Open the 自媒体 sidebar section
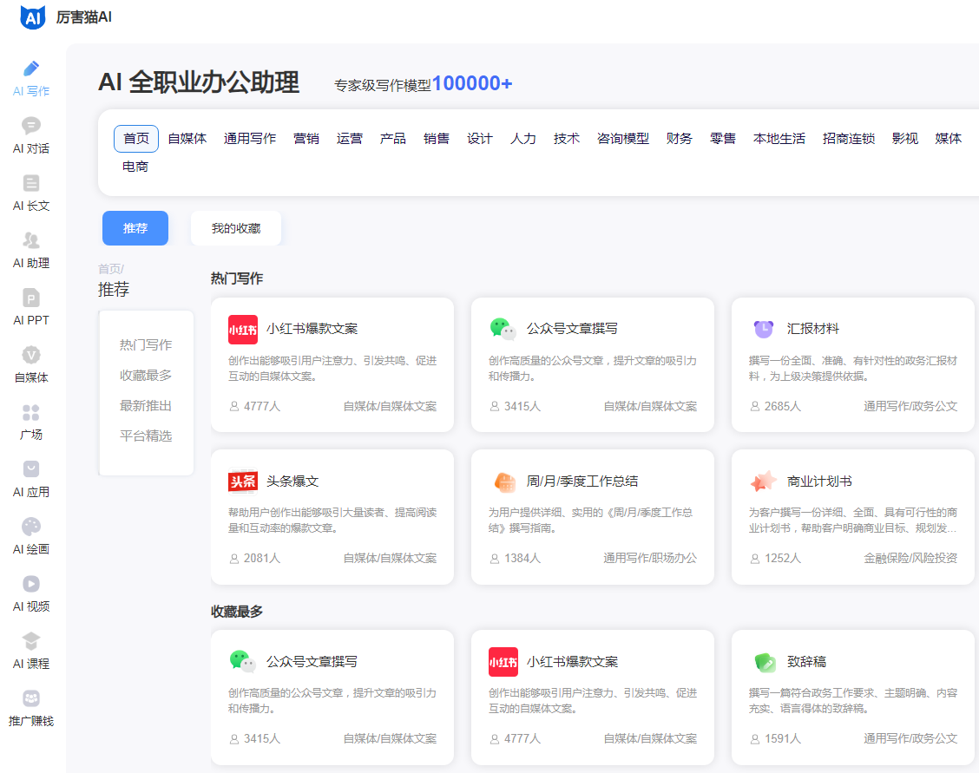The image size is (979, 773). tap(31, 364)
